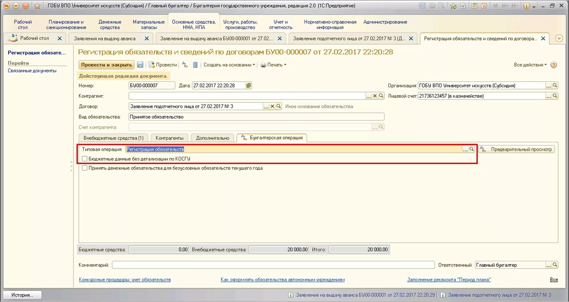Click magnifier icon beside Договор field

(x=279, y=106)
